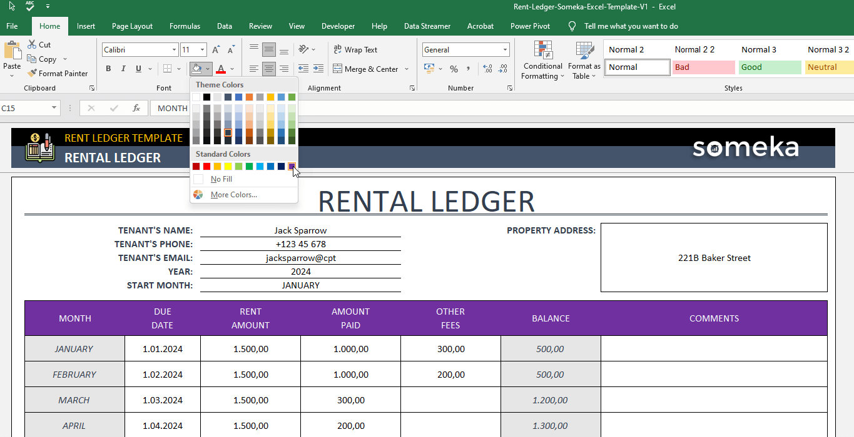This screenshot has width=854, height=437.
Task: Click the Spelling ABC checkmark icon in title bar
Action: pyautogui.click(x=30, y=6)
